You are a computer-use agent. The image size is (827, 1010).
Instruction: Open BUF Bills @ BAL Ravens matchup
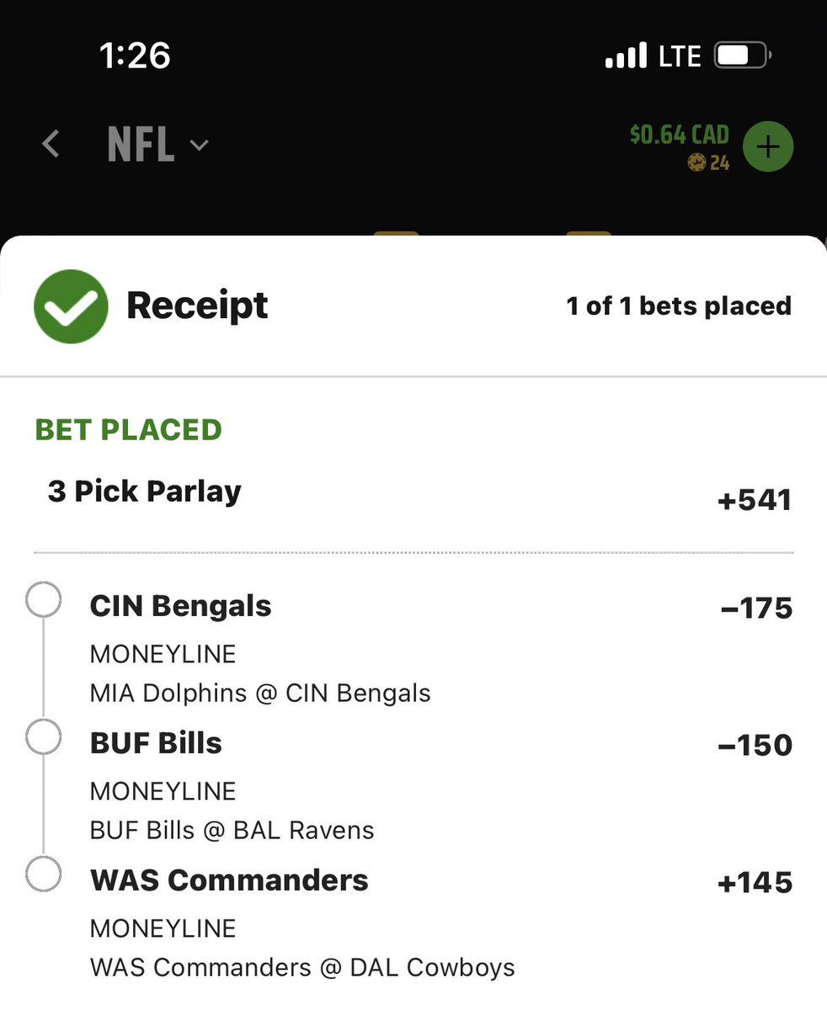click(232, 831)
